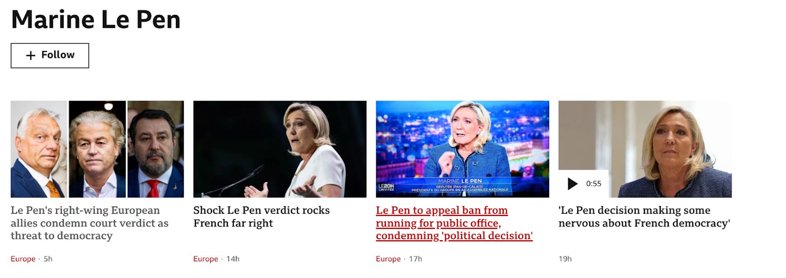Viewport: 786px width, 278px height.
Task: Open 'right-wing European allies condemn court verdict' headline
Action: pyautogui.click(x=89, y=223)
